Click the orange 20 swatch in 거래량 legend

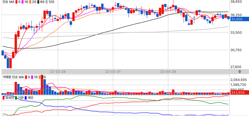(x=40, y=77)
